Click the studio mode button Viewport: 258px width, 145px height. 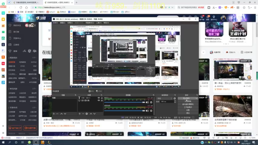[188, 107]
